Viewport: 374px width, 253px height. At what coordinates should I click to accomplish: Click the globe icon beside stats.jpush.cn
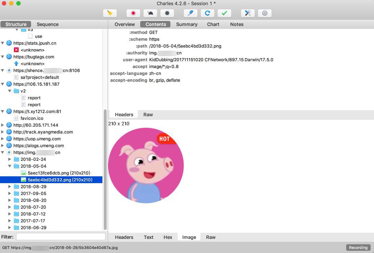coord(9,43)
